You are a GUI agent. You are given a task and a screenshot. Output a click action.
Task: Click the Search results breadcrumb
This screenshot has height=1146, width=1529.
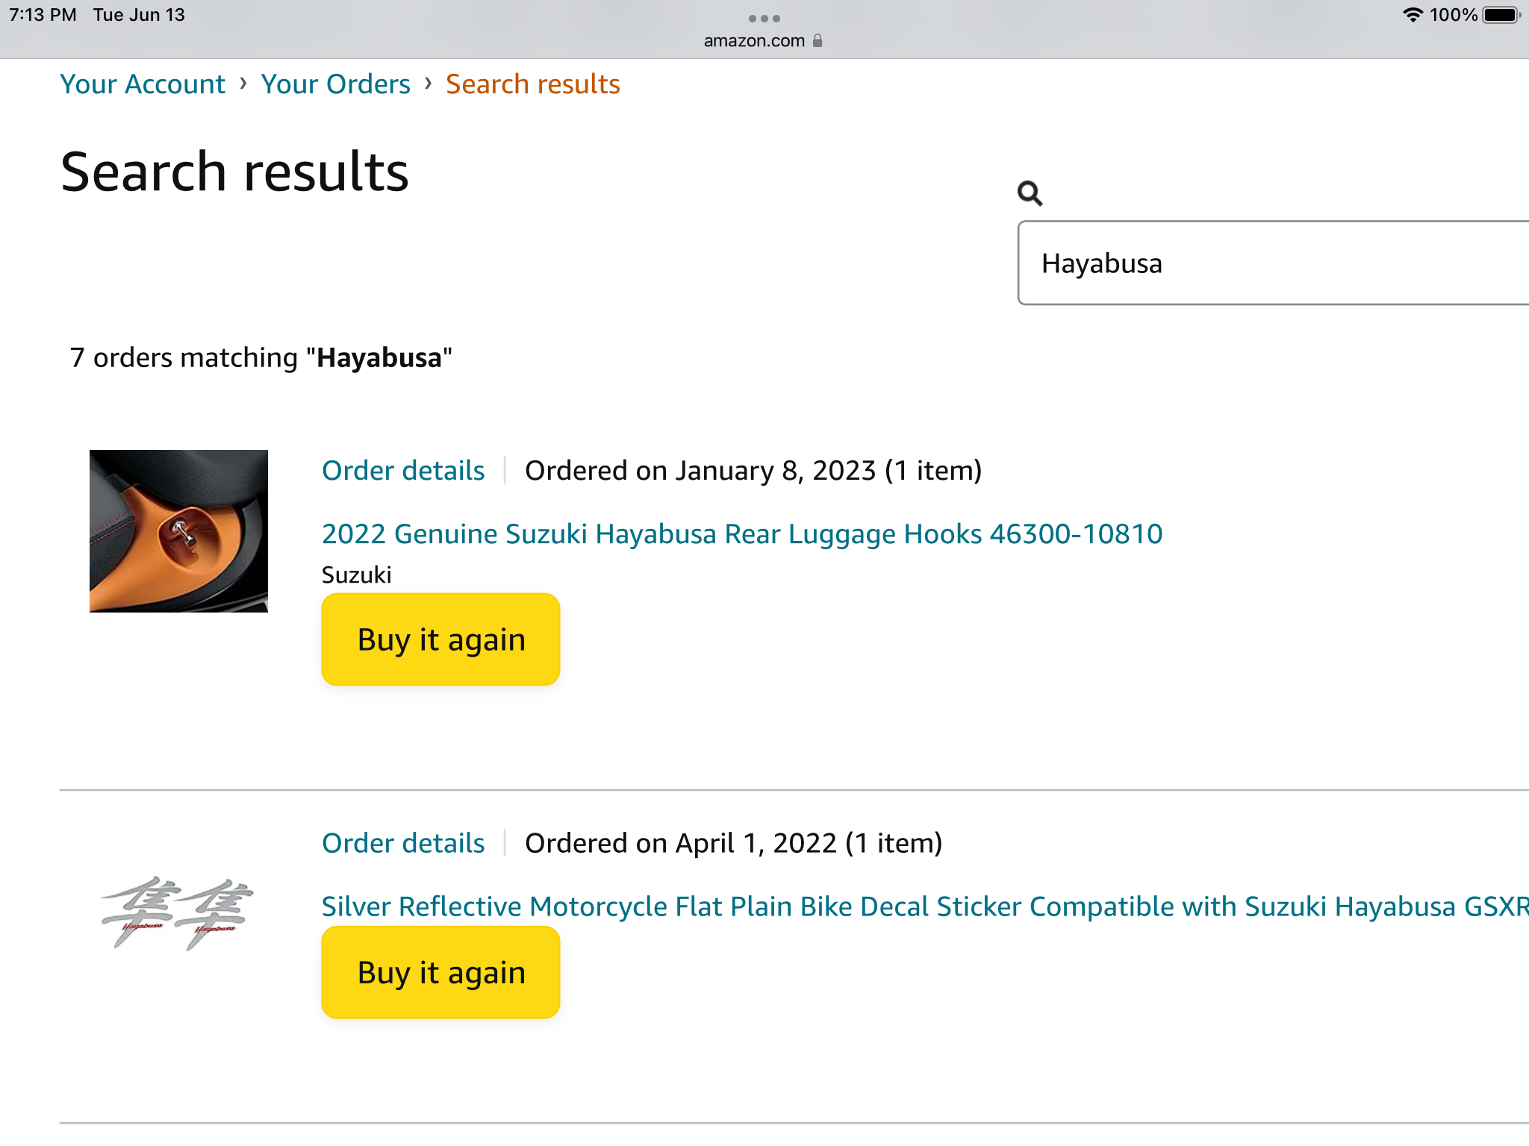click(532, 84)
